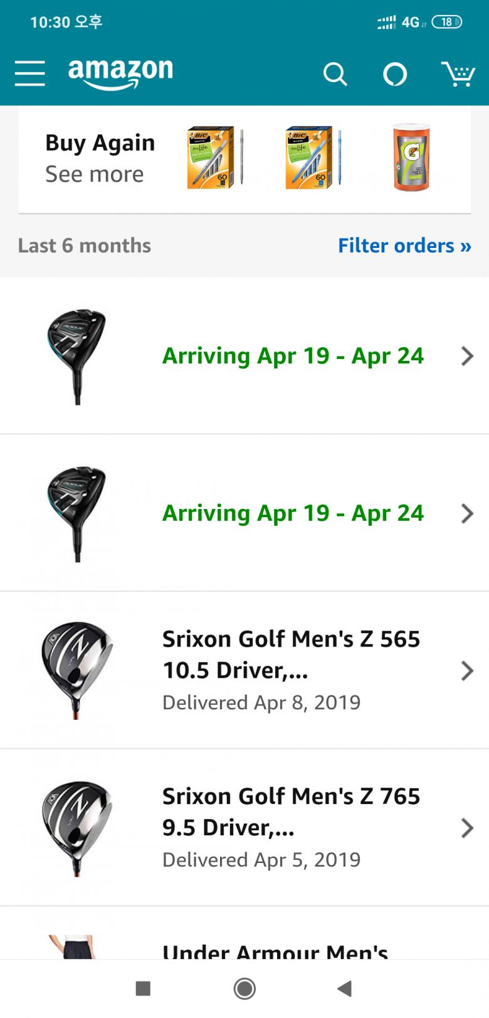This screenshot has width=489, height=1018.
Task: Expand first Arriving Apr 19 - Apr 24 order chevron
Action: tap(467, 356)
